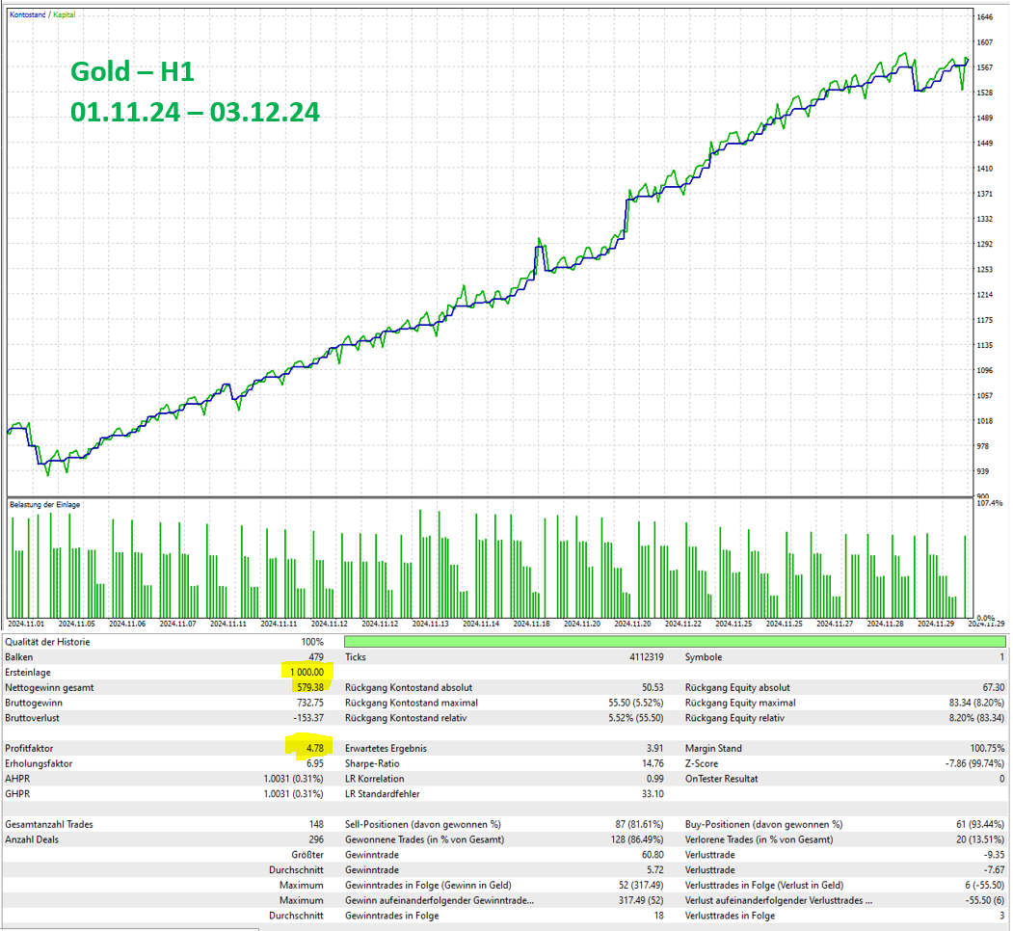The image size is (1013, 931).
Task: Select the Qualität der Historie 100% value
Action: click(312, 642)
